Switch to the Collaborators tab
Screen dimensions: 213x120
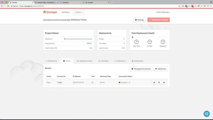[x=137, y=61]
